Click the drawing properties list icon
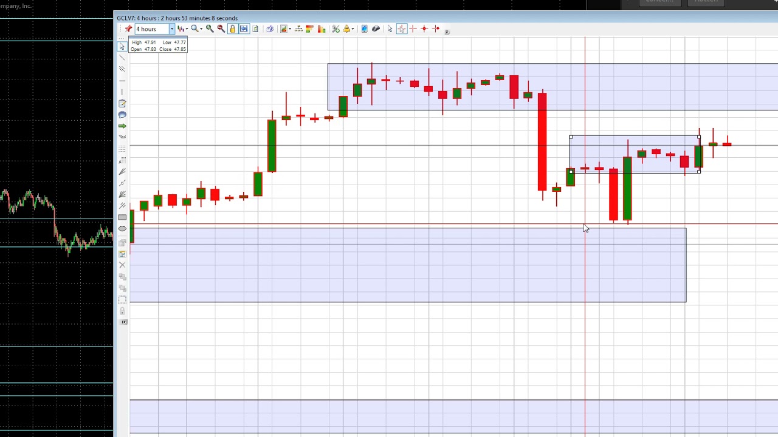This screenshot has width=778, height=437. [x=122, y=254]
